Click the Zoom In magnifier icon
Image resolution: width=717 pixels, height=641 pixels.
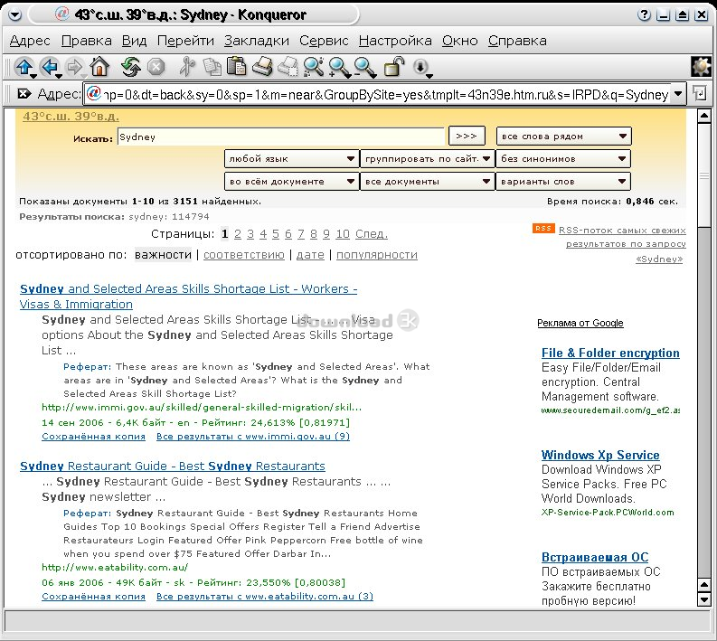pyautogui.click(x=339, y=67)
